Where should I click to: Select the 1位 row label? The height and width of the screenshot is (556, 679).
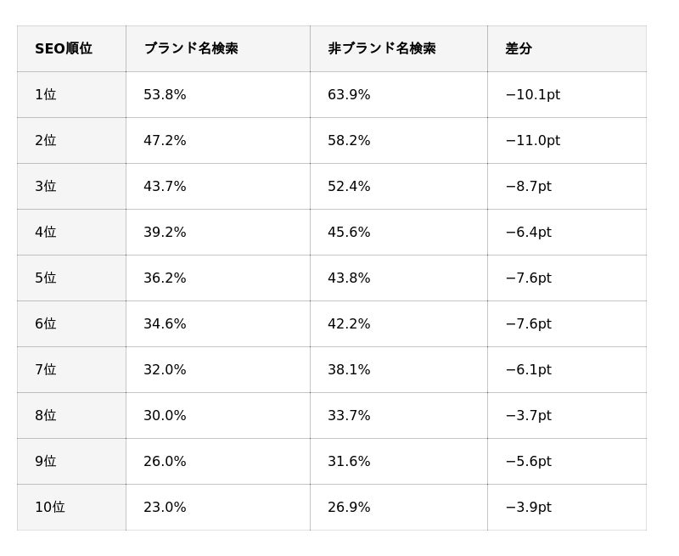(x=71, y=94)
